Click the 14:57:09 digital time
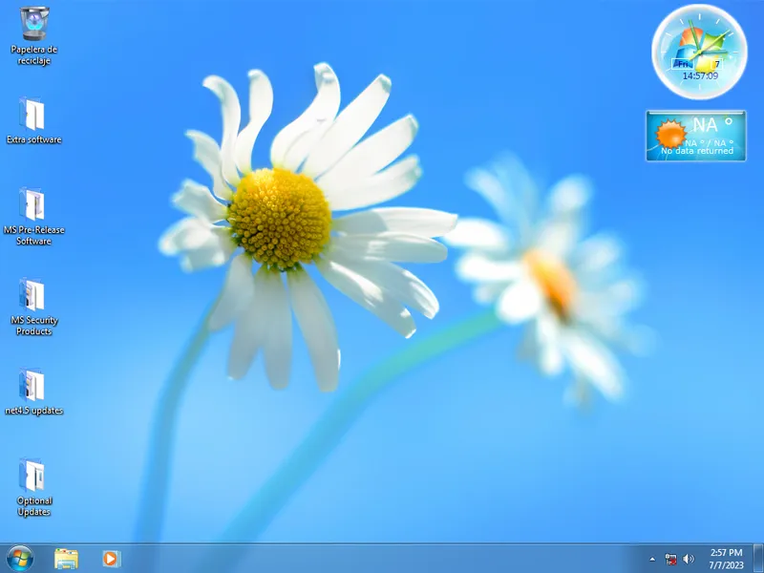The image size is (764, 573). click(x=700, y=76)
